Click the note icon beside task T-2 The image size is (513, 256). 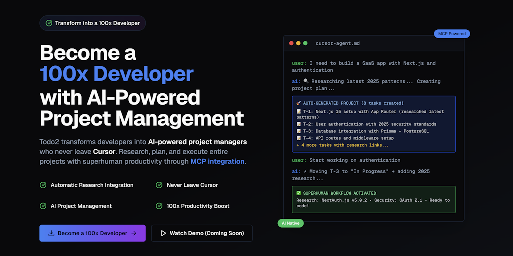299,124
